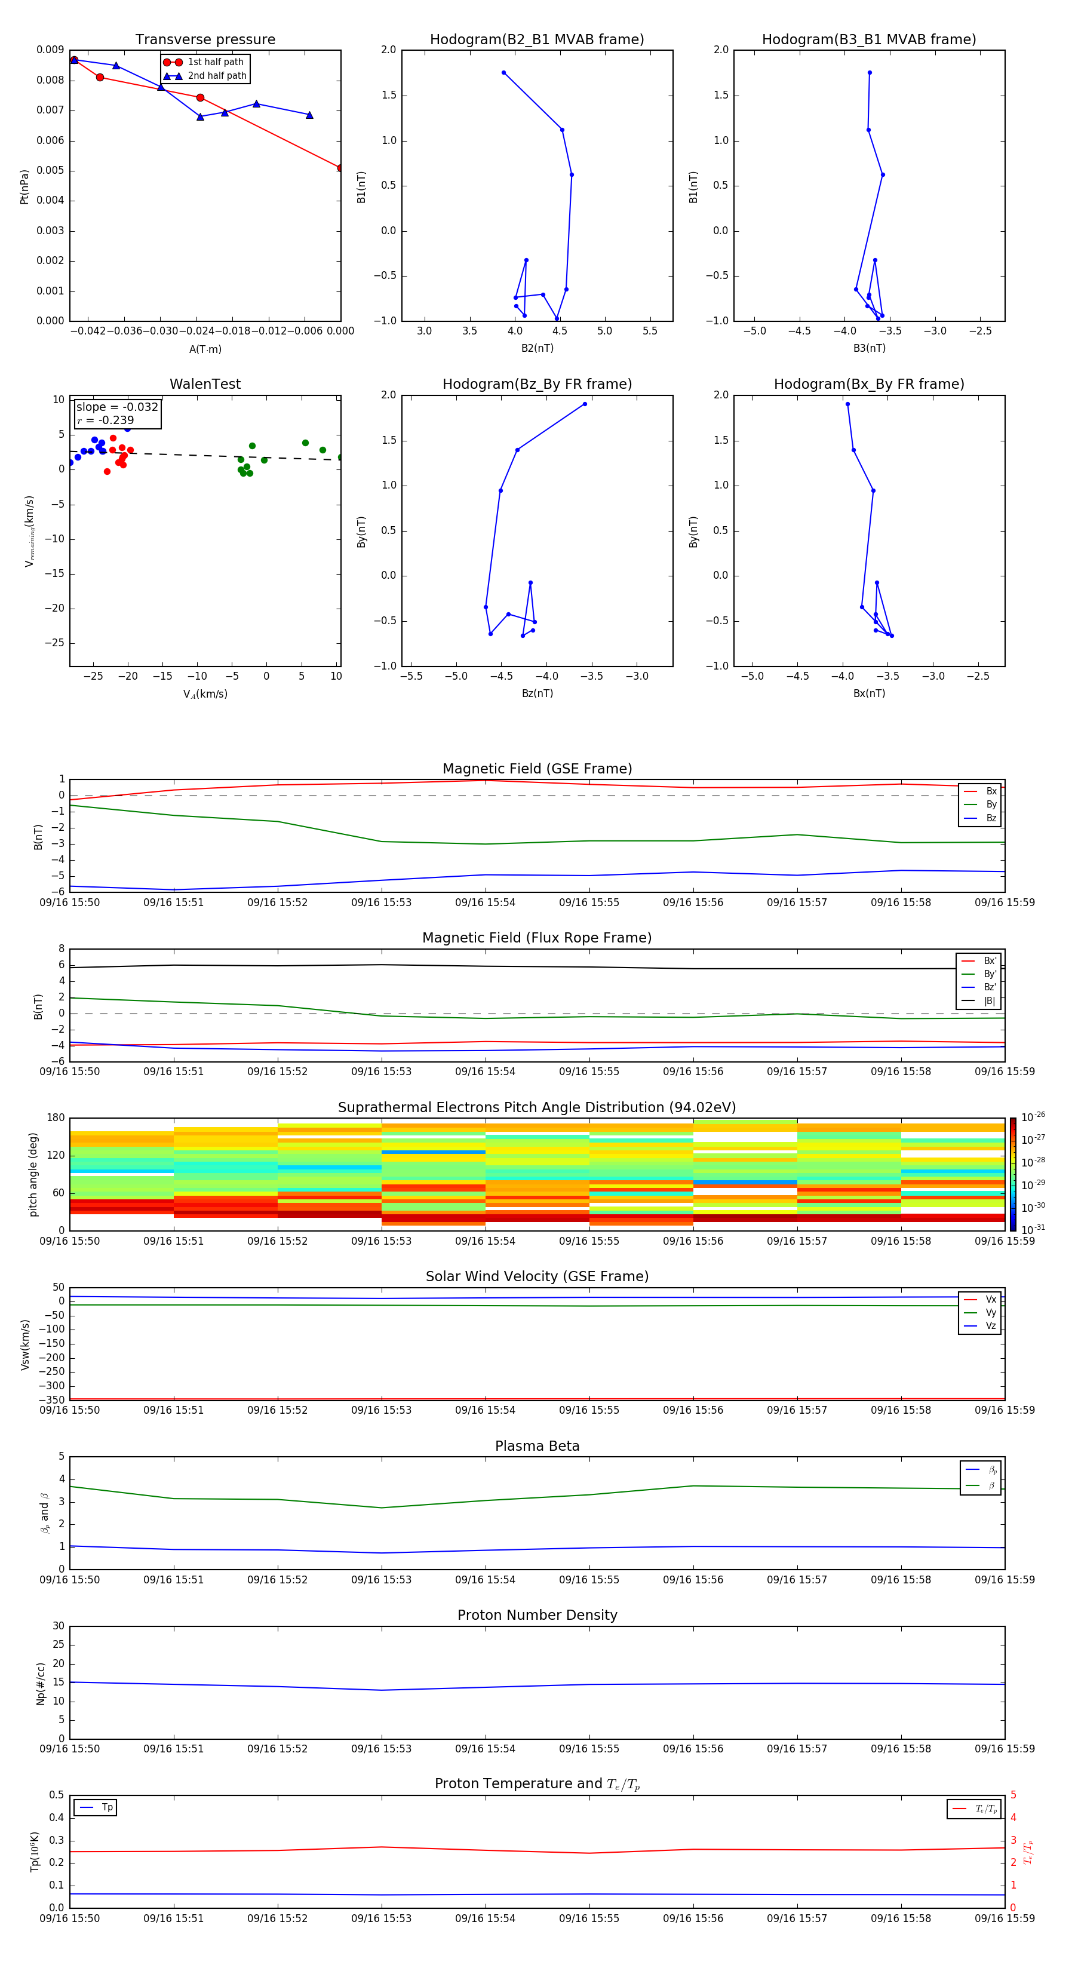Click the 'Magnetic Field (GSE Frame)' title
1075x1971 pixels.
coord(537,769)
